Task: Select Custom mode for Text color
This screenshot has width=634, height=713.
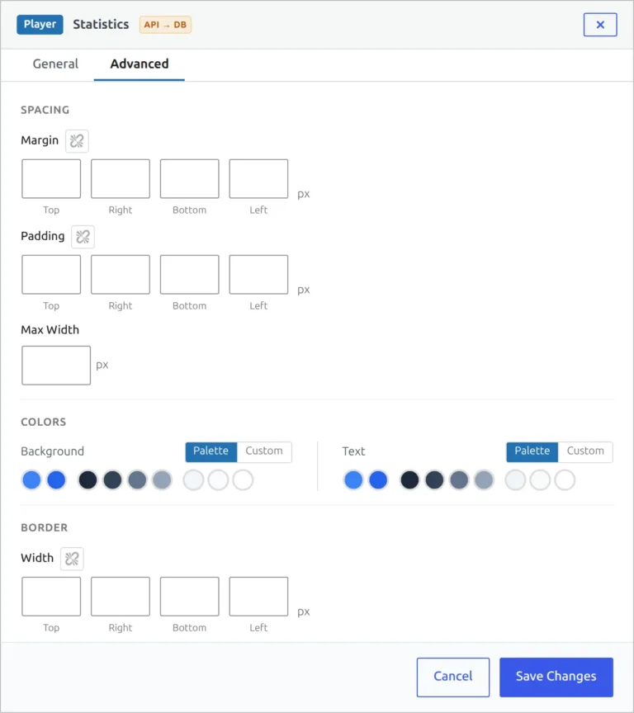Action: click(585, 451)
